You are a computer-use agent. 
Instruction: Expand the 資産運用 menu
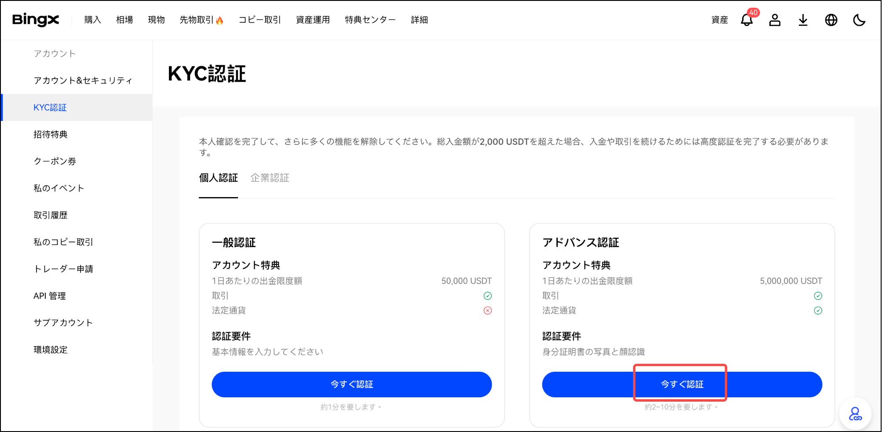pyautogui.click(x=313, y=20)
